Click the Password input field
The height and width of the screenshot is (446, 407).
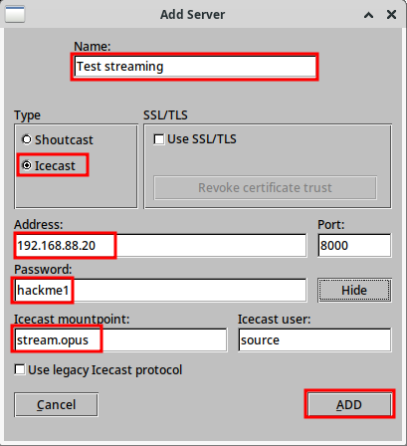pyautogui.click(x=160, y=291)
